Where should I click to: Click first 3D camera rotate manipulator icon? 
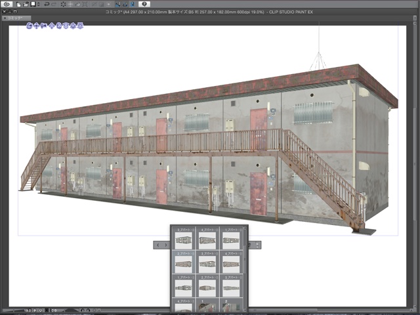(x=30, y=26)
